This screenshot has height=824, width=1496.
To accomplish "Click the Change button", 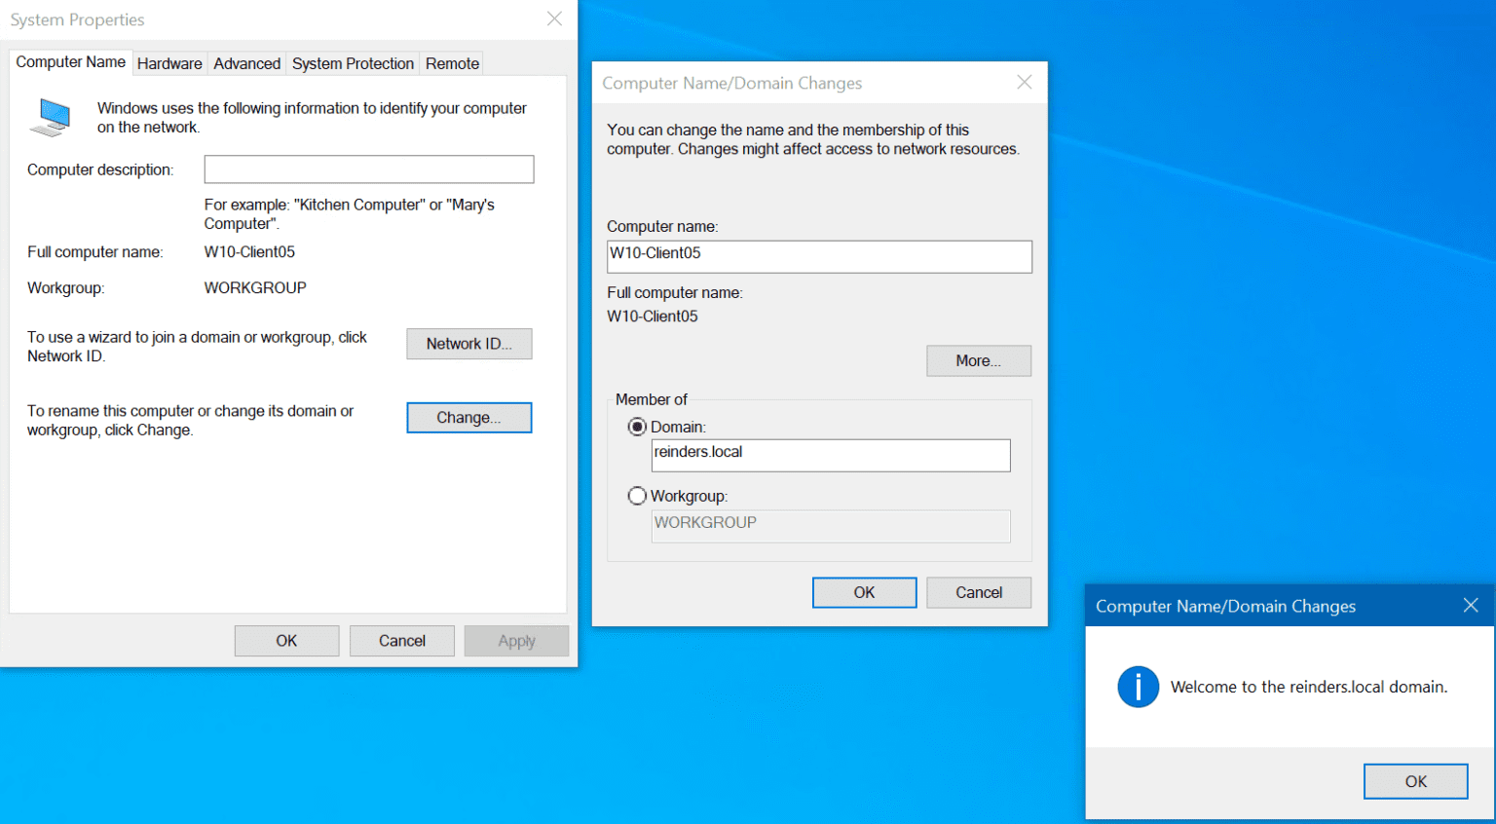I will [469, 418].
